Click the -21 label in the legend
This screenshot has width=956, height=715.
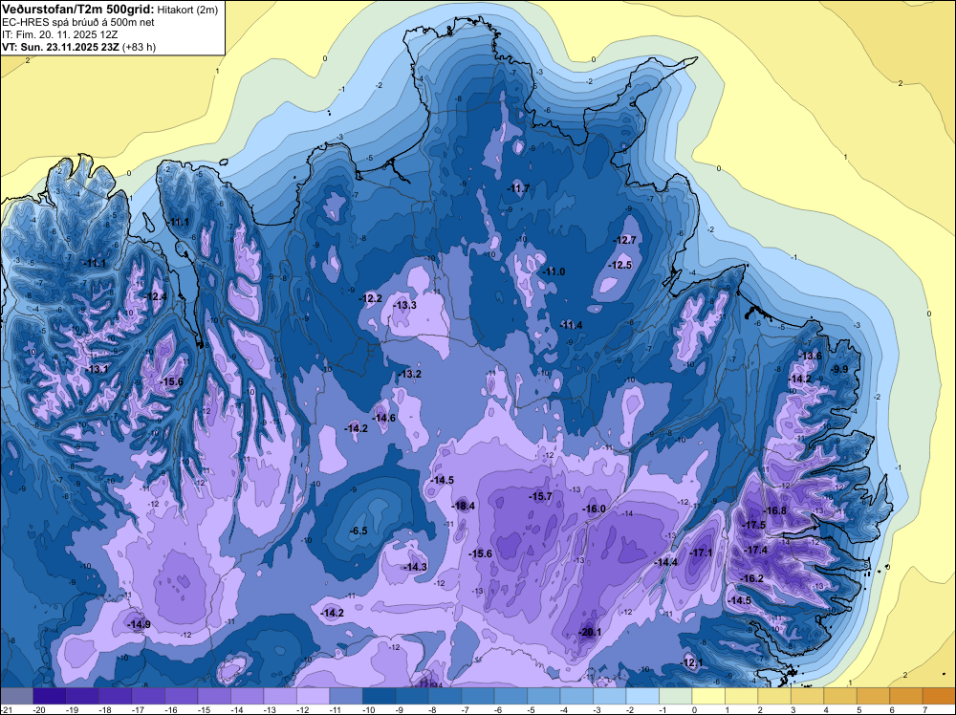point(7,709)
